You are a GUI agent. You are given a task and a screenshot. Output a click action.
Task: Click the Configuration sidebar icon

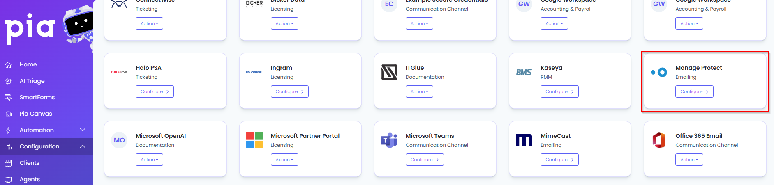(8, 146)
